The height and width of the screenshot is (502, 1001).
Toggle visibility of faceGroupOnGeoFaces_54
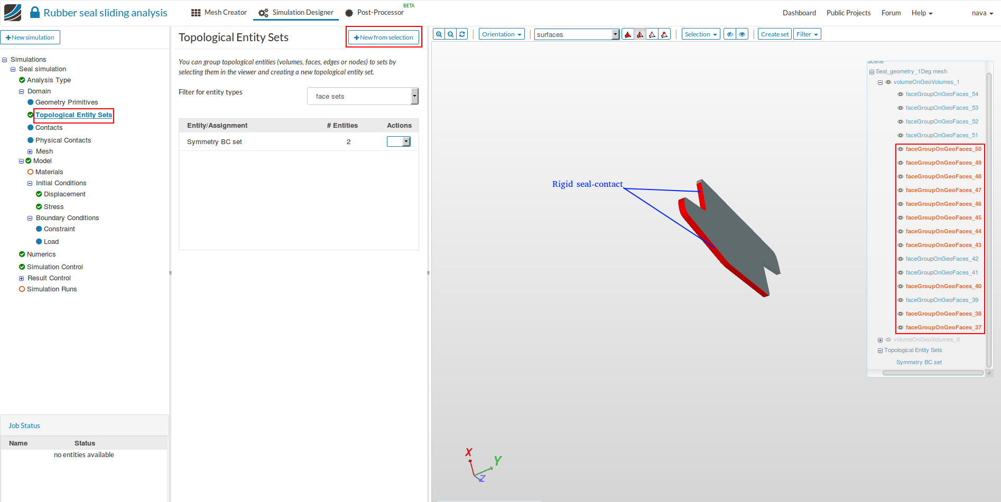(901, 94)
